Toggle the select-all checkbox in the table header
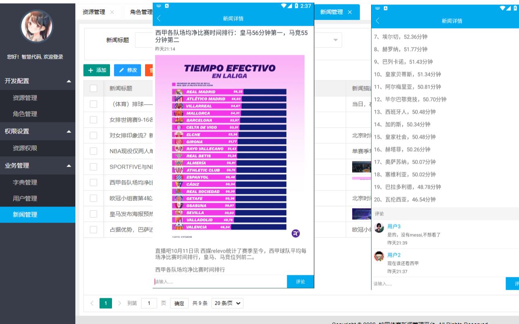 click(93, 88)
